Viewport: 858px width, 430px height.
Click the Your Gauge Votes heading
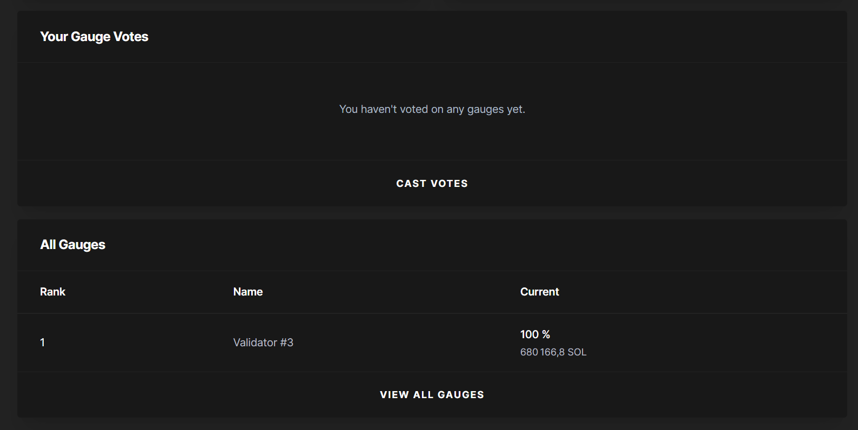94,37
